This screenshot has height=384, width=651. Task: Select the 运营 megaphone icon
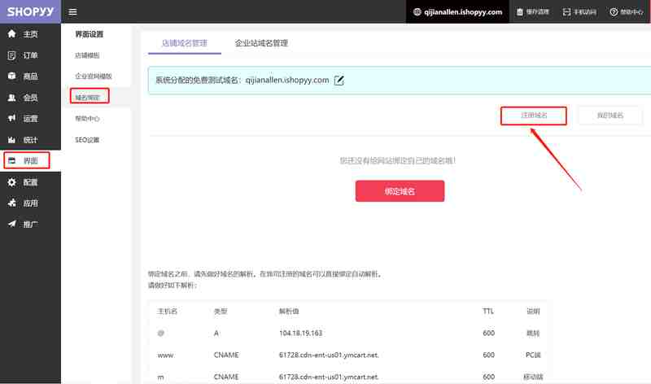click(11, 118)
